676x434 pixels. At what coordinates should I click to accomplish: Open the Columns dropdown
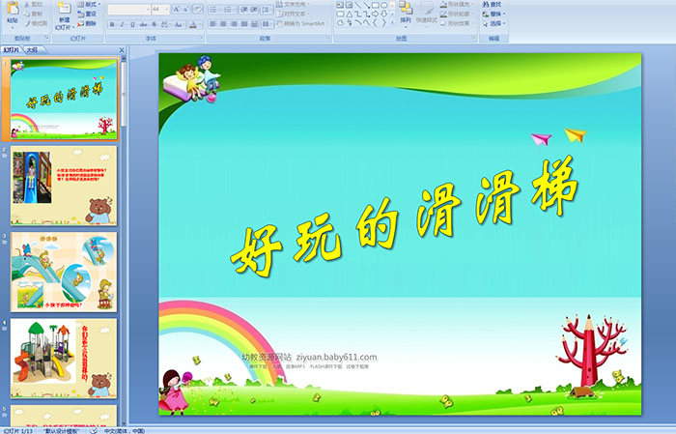[268, 24]
